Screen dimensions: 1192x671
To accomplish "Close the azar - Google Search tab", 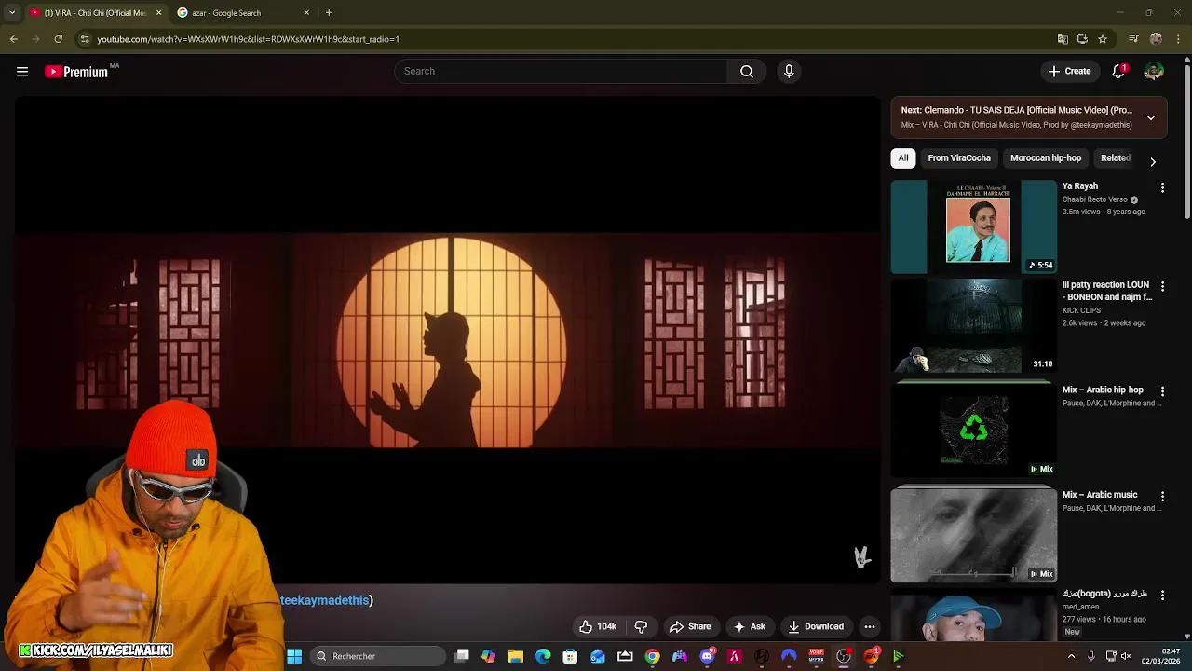I will click(306, 13).
